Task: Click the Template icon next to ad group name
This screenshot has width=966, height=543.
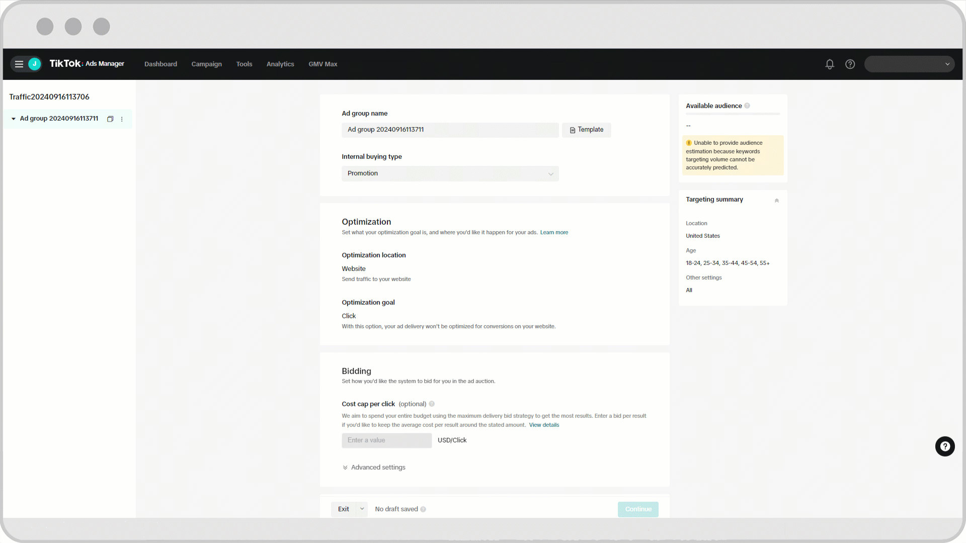Action: click(x=572, y=129)
